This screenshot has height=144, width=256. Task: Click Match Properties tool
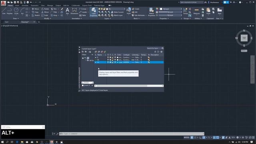point(152,12)
